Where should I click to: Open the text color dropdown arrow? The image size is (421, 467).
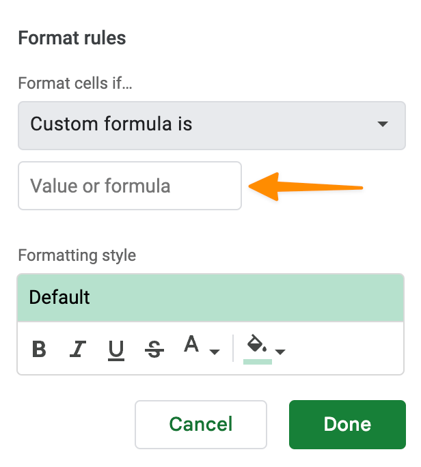(215, 352)
